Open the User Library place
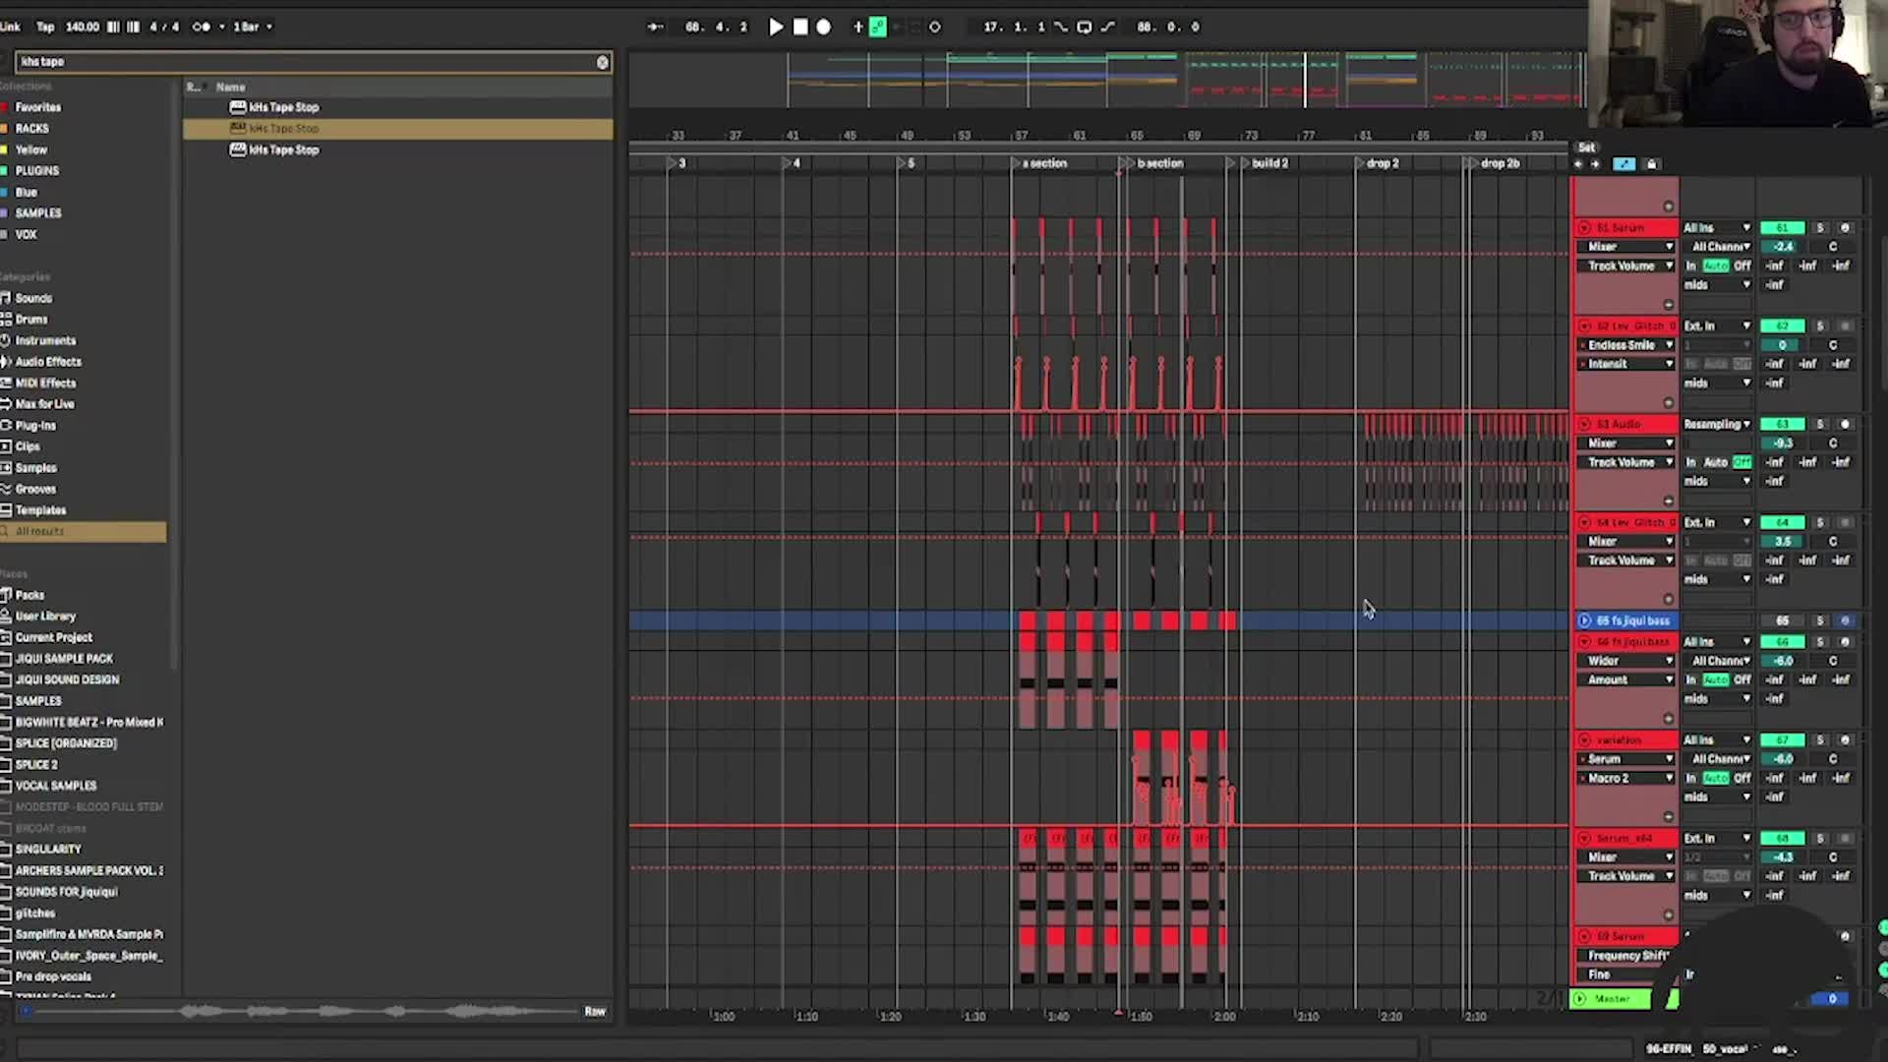The height and width of the screenshot is (1062, 1888). [45, 617]
